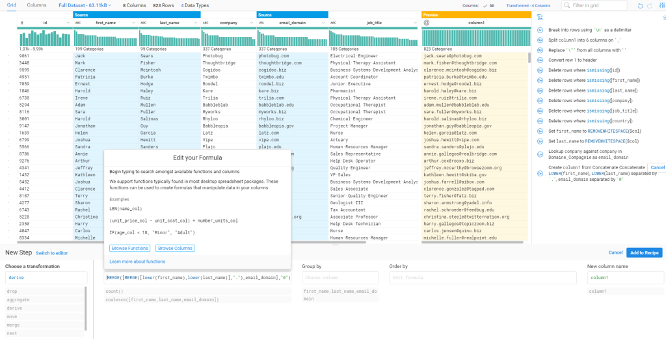Click the recipe icon above the steps
666x339 pixels.
[x=540, y=18]
